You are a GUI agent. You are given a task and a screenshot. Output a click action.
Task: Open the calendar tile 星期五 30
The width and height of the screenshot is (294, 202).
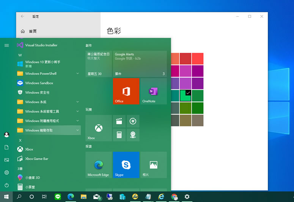[99, 64]
